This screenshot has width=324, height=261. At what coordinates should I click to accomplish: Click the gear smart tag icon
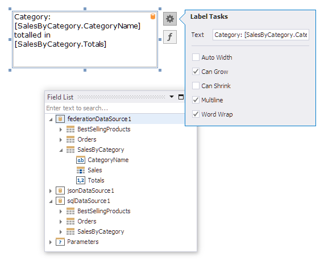click(169, 19)
